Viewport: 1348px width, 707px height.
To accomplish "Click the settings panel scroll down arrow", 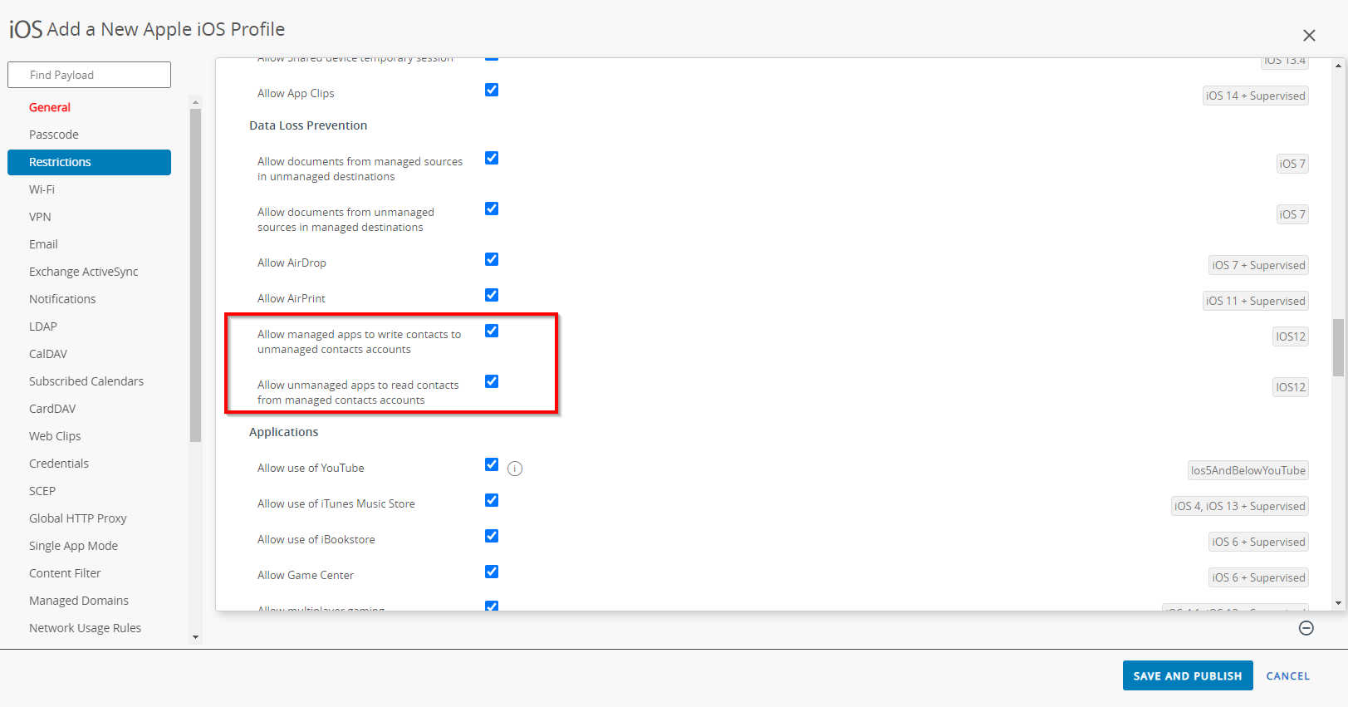I will tap(1338, 603).
